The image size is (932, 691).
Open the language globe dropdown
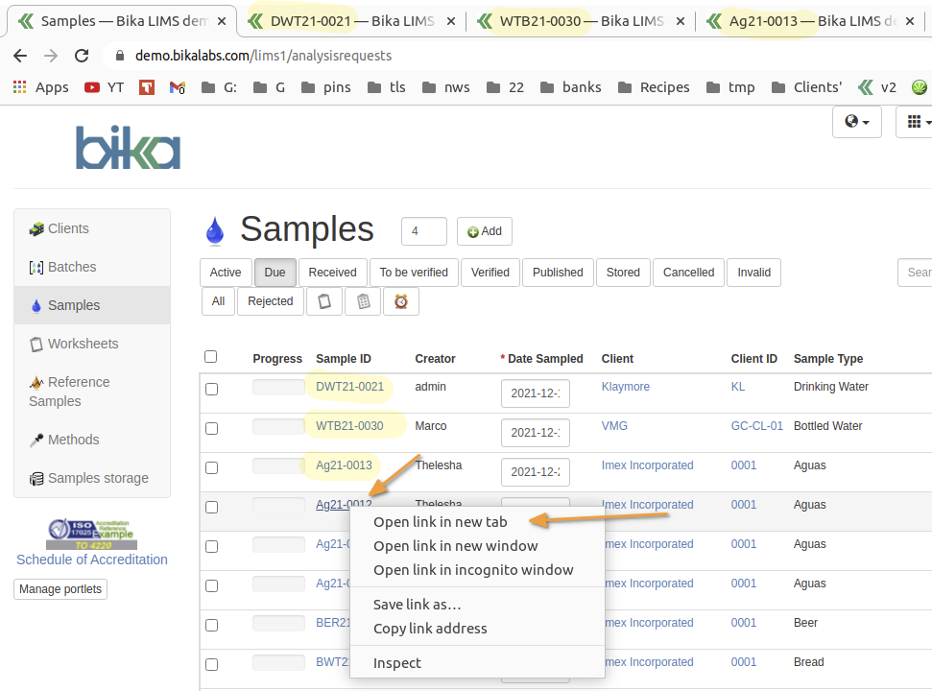[855, 121]
